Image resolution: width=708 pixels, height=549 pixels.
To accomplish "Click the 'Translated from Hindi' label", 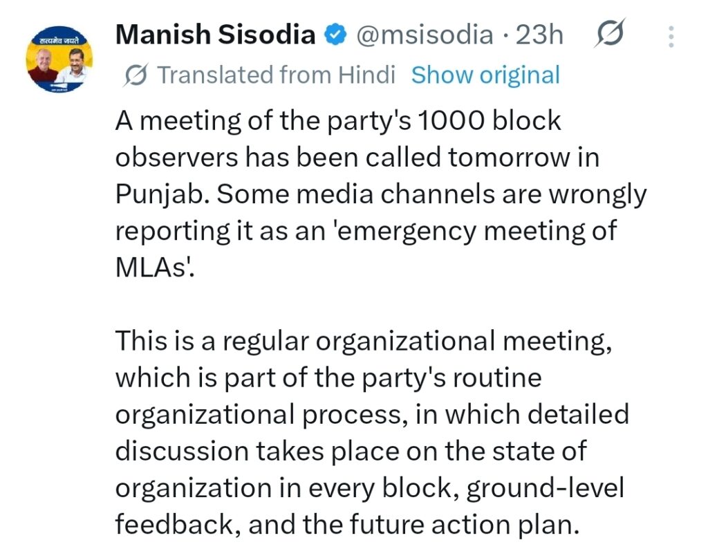I will [x=276, y=75].
